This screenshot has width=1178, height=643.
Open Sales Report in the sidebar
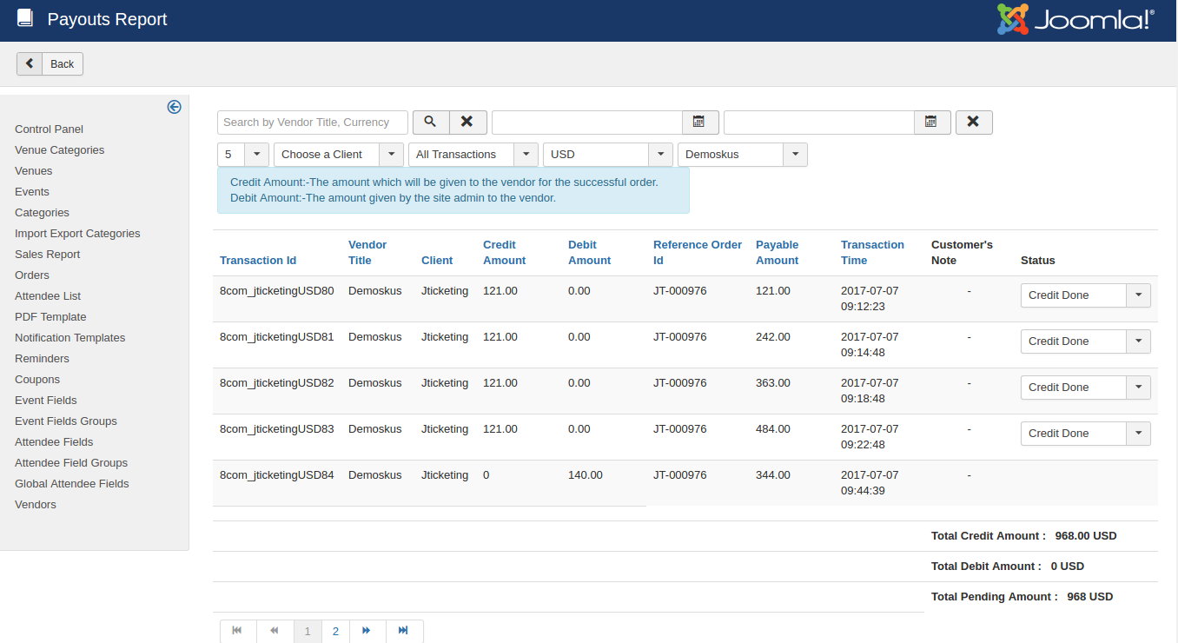(x=47, y=255)
